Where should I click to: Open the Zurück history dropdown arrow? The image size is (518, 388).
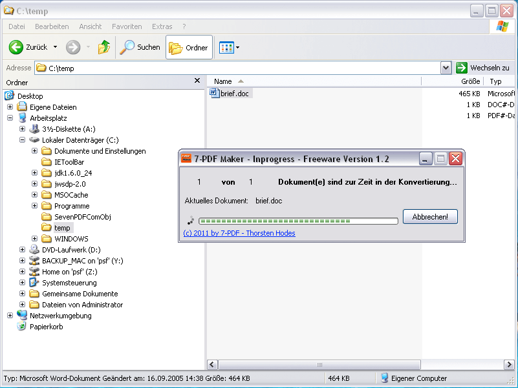tap(55, 47)
